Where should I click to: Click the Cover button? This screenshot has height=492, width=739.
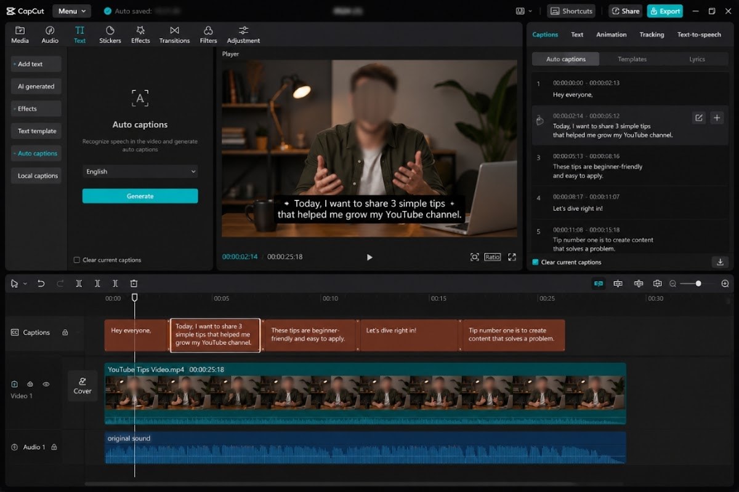click(83, 386)
